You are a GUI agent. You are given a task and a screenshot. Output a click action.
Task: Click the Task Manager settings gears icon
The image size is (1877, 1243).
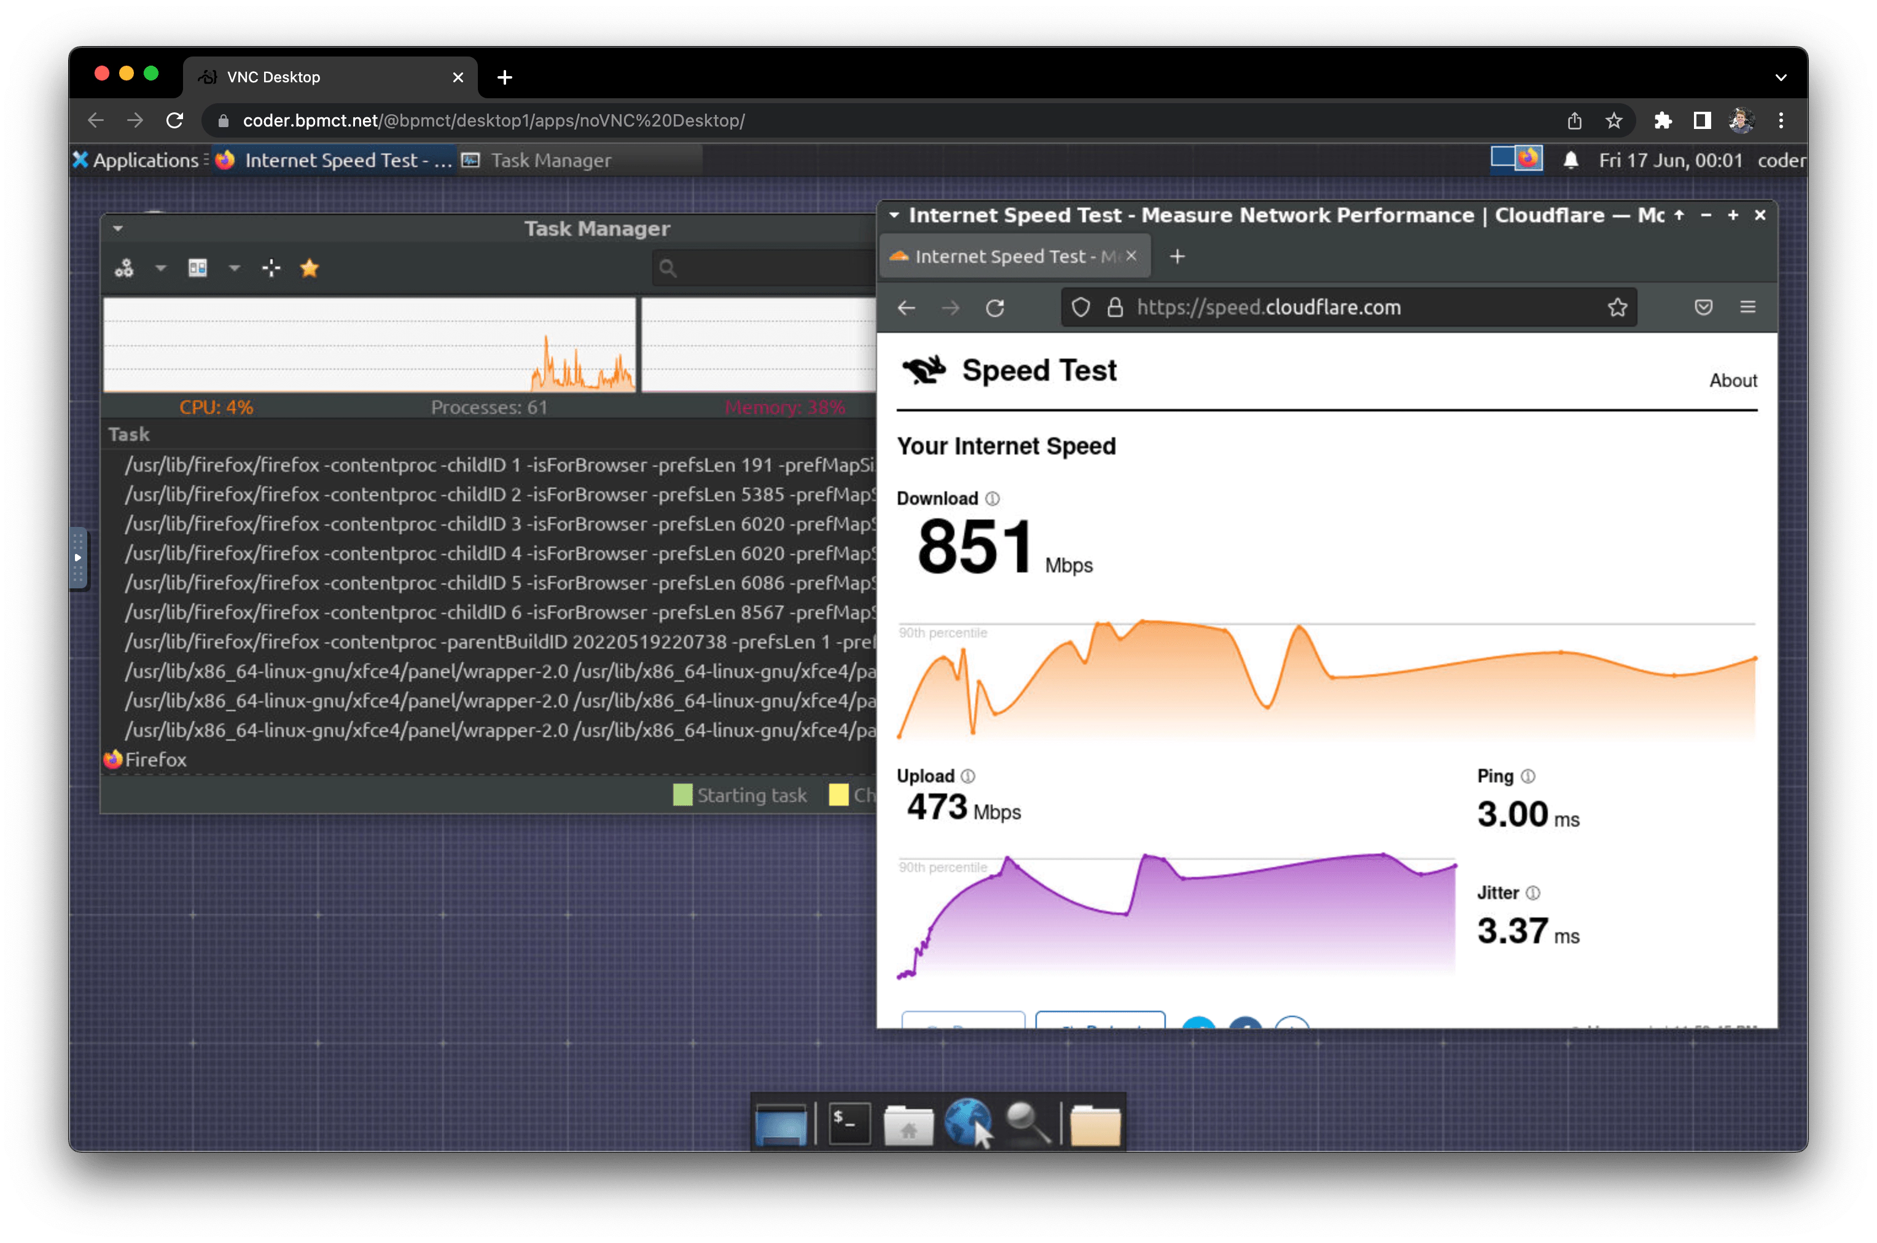click(123, 268)
